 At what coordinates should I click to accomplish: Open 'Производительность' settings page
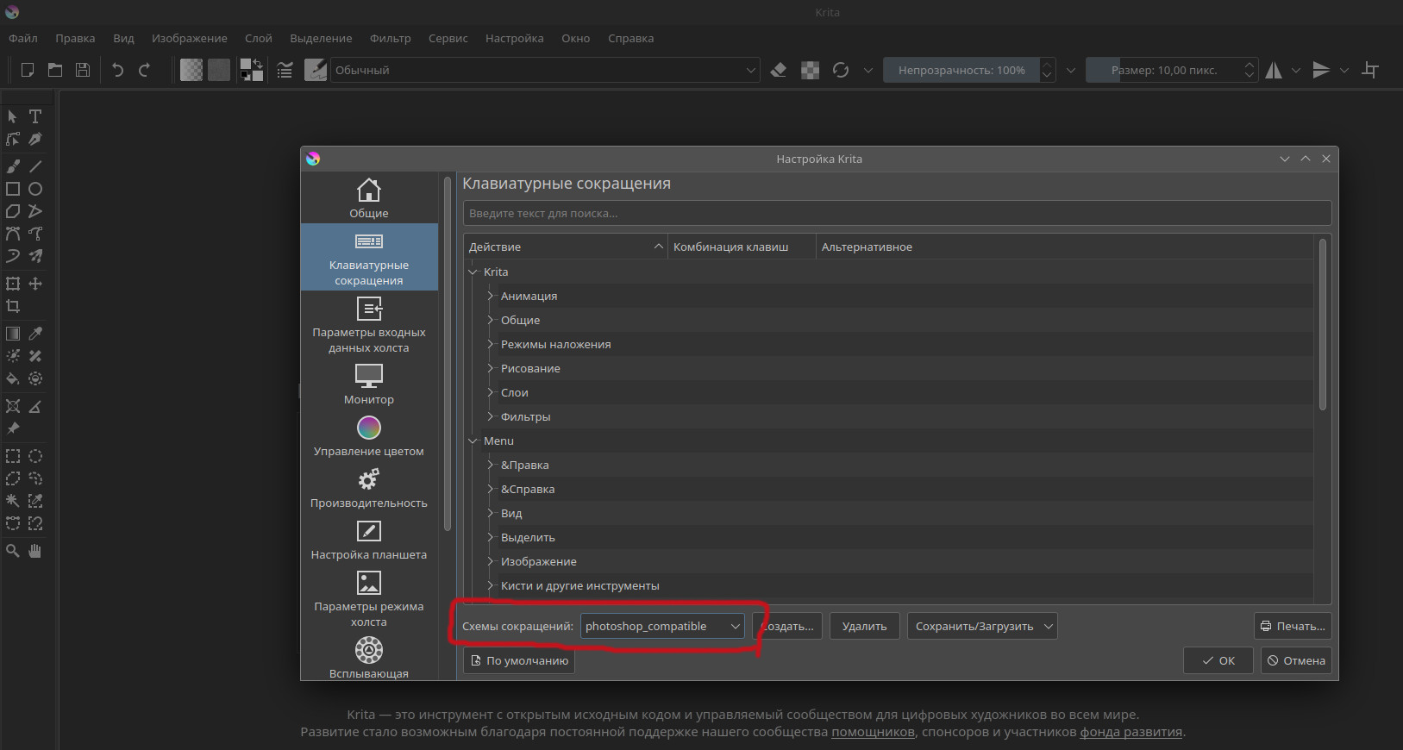pyautogui.click(x=369, y=488)
